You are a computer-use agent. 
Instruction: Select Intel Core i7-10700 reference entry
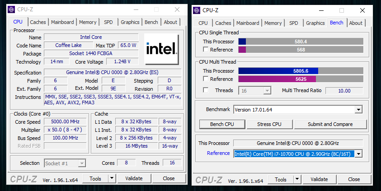(x=294, y=154)
